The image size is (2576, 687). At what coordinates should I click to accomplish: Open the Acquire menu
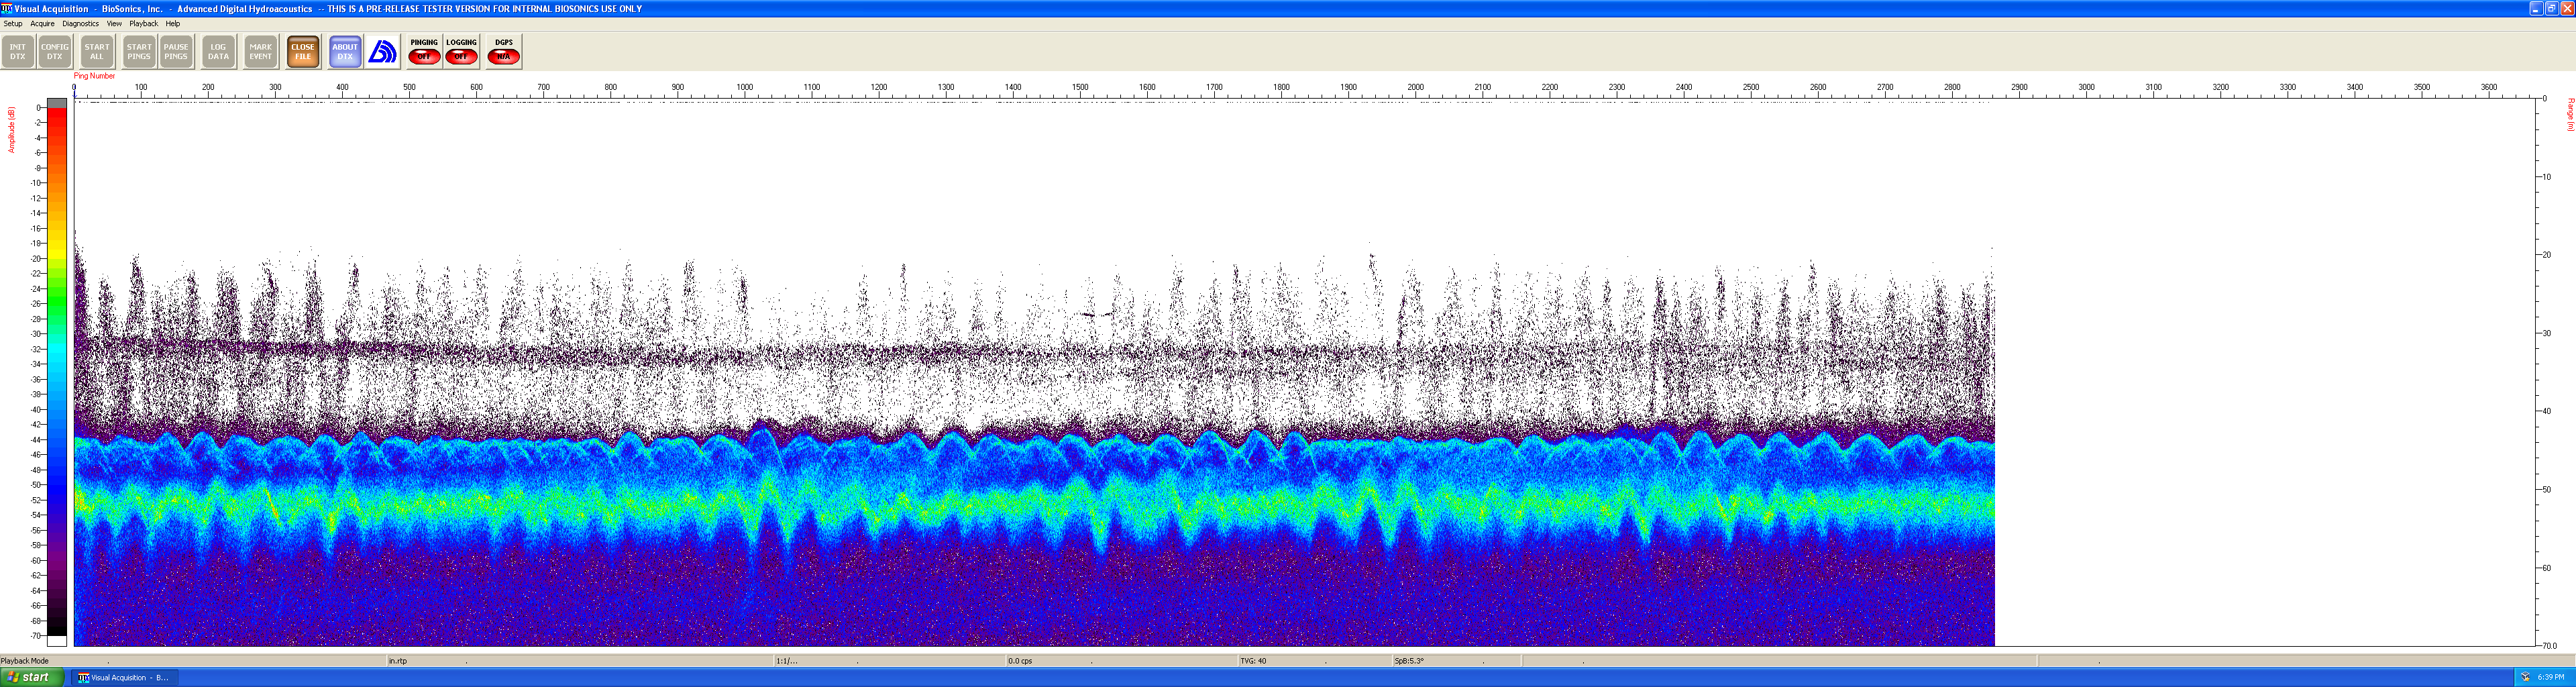tap(43, 23)
